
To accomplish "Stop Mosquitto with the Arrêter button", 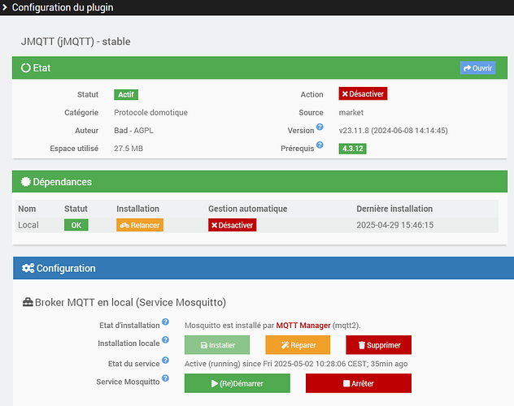I will click(x=359, y=383).
